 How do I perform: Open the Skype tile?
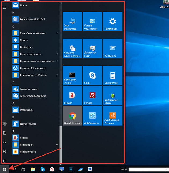93,75
